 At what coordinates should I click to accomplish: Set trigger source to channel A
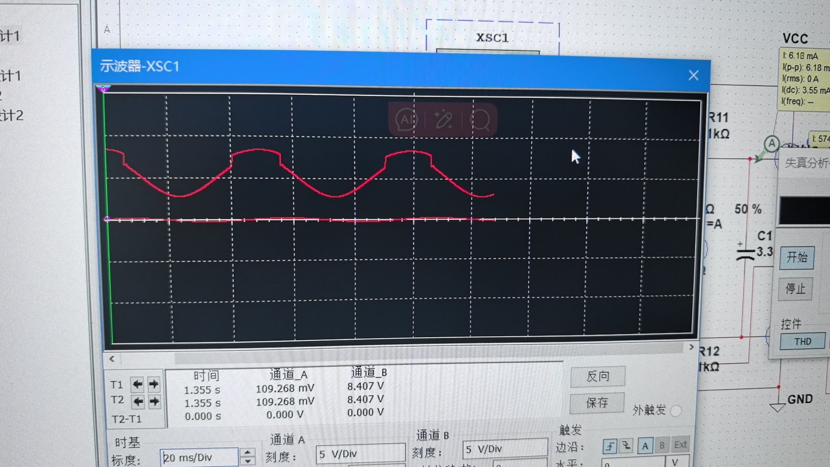tap(645, 446)
